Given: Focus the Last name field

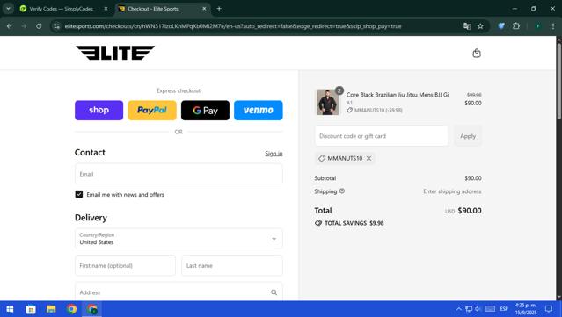Looking at the screenshot, I should pyautogui.click(x=232, y=265).
